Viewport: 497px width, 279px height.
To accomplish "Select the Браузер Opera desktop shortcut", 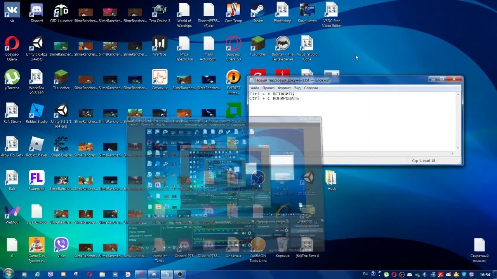I will pos(12,48).
